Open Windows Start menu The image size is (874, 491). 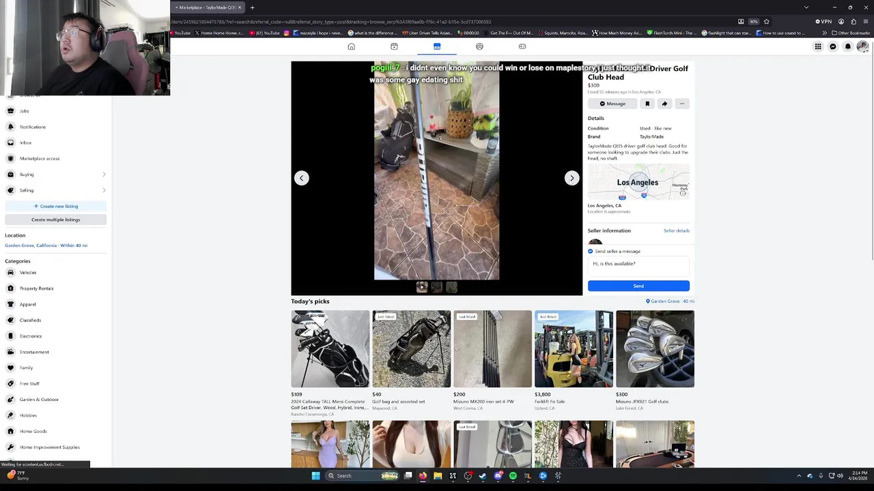[315, 475]
